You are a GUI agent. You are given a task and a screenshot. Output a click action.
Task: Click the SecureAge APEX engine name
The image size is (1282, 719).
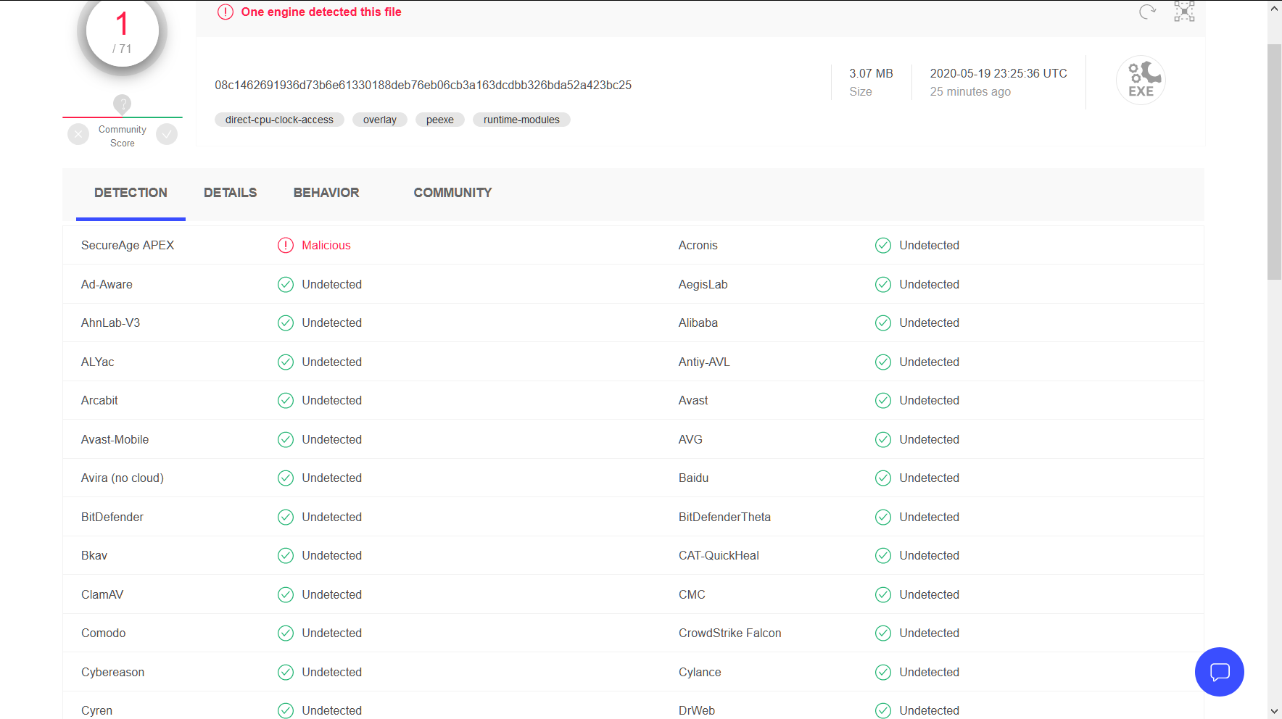128,246
